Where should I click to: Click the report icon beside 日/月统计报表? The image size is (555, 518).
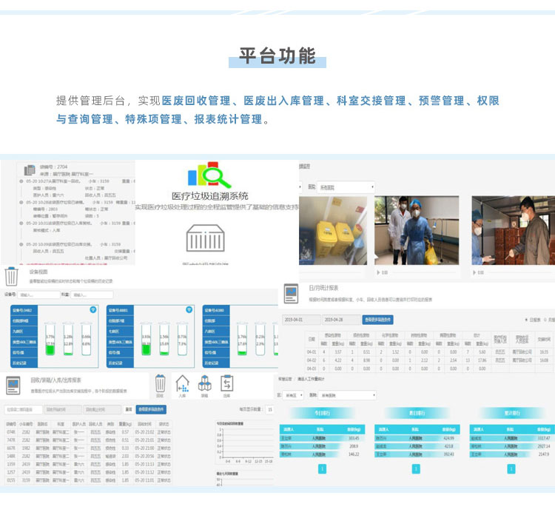pos(292,294)
